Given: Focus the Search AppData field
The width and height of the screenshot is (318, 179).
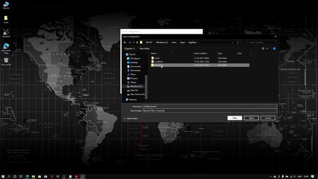Looking at the screenshot, I should coord(259,42).
